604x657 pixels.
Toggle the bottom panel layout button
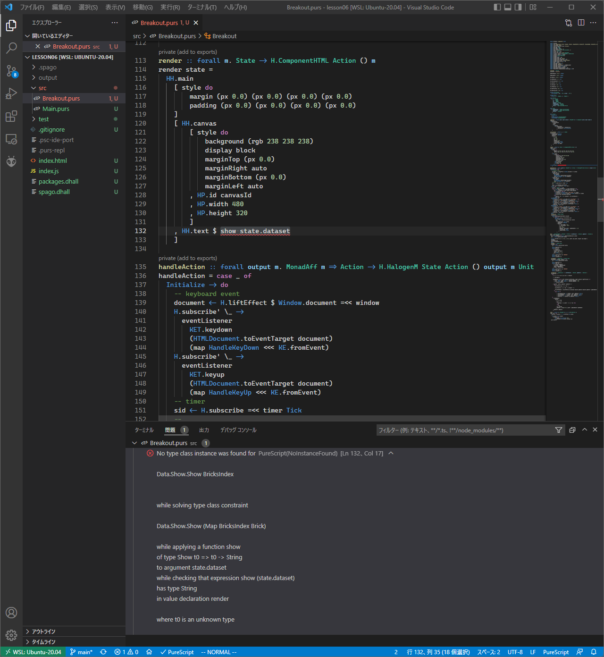(508, 7)
